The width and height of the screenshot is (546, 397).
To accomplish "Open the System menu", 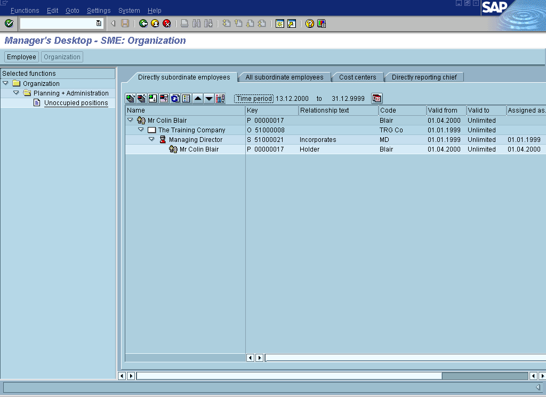I will point(129,11).
